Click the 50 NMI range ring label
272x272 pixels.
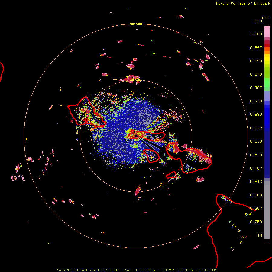pyautogui.click(x=136, y=80)
